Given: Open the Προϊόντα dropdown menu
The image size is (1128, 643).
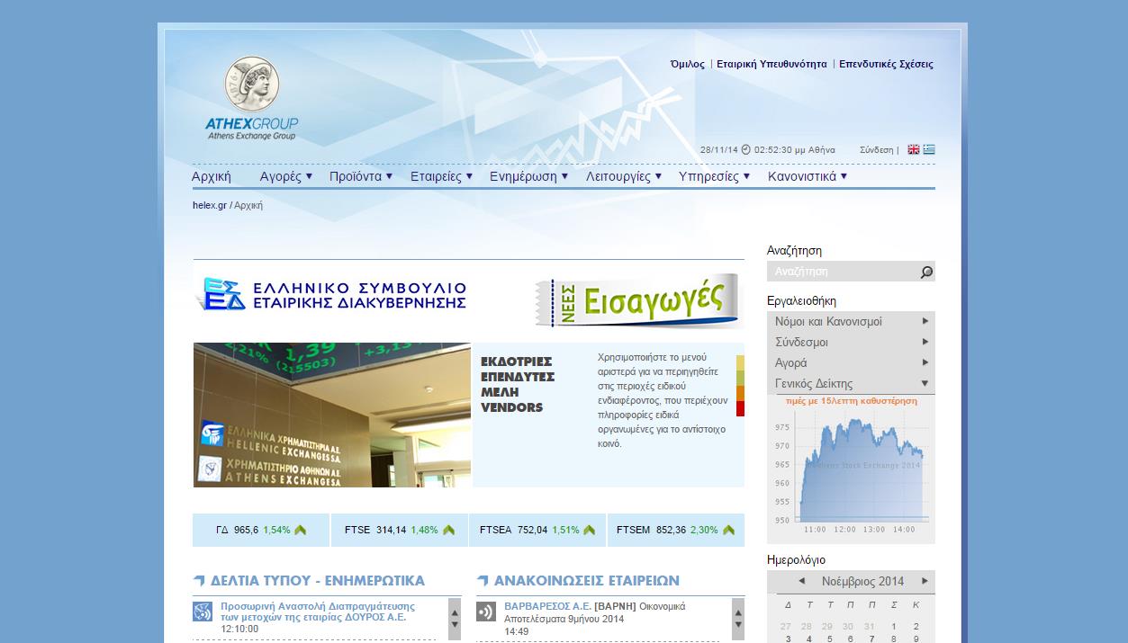Looking at the screenshot, I should (x=361, y=176).
